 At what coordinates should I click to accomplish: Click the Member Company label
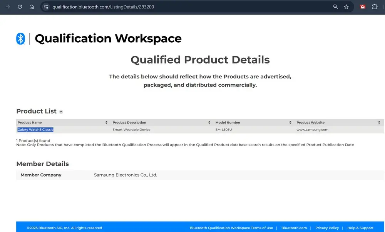point(41,175)
